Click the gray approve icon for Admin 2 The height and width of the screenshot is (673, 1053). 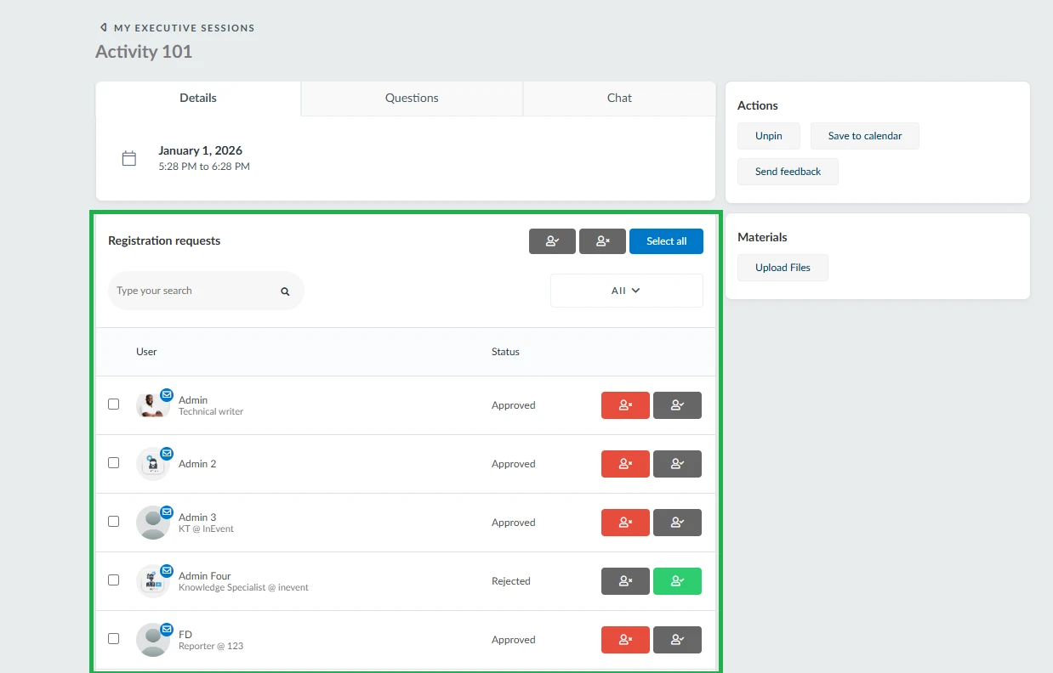coord(678,464)
